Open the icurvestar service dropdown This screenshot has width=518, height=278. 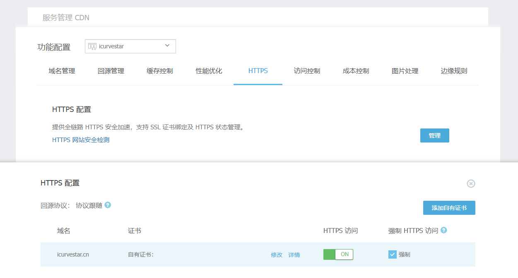[130, 46]
